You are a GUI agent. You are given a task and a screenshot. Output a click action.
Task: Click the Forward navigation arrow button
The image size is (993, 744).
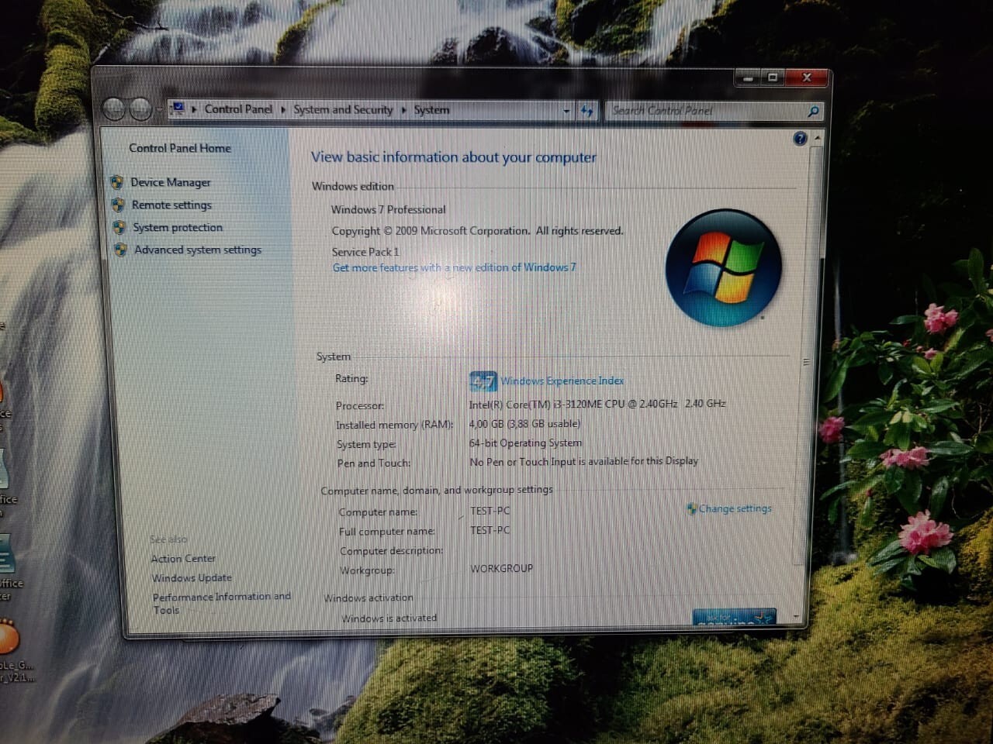point(140,109)
